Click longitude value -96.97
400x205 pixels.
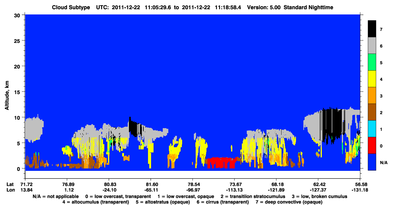coord(193,190)
